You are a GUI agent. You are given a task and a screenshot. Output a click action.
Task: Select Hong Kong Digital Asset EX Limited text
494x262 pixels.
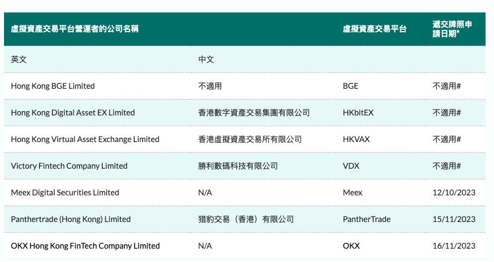click(73, 112)
